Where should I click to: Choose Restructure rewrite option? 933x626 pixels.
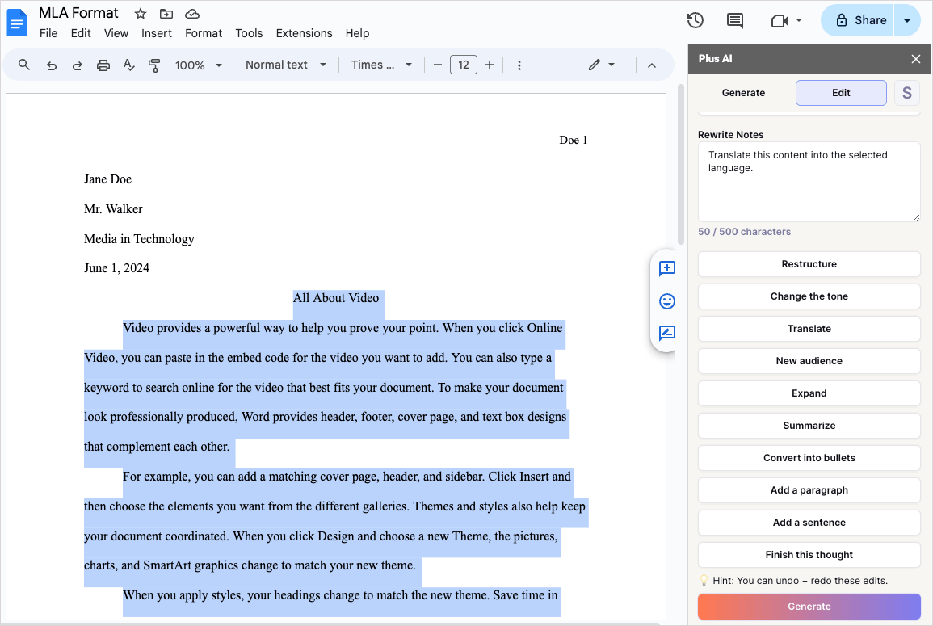[x=809, y=264]
